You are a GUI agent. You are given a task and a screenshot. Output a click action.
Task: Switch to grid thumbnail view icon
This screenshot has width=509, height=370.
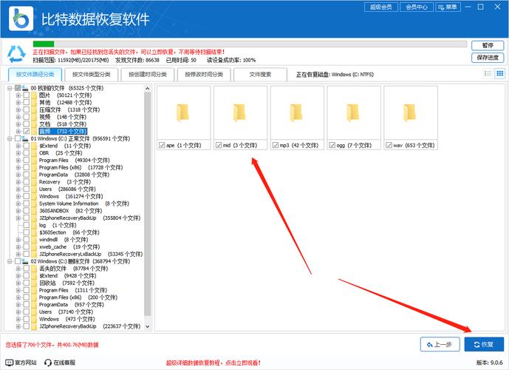click(500, 73)
